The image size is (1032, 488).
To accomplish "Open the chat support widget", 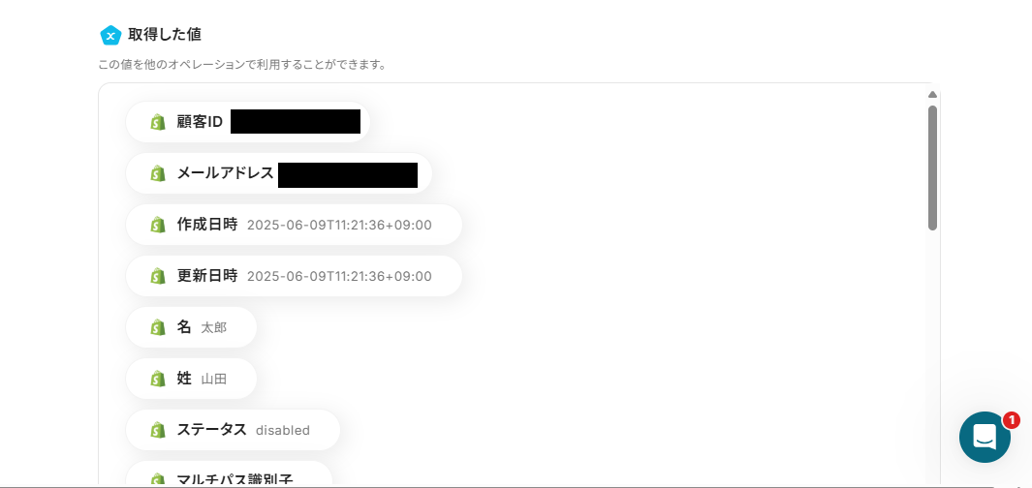I will pyautogui.click(x=985, y=437).
